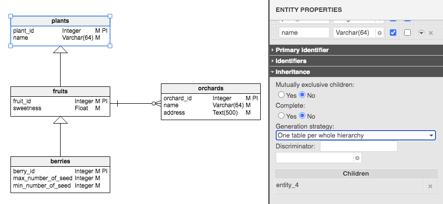Expand the Primary Identifier section

point(302,50)
